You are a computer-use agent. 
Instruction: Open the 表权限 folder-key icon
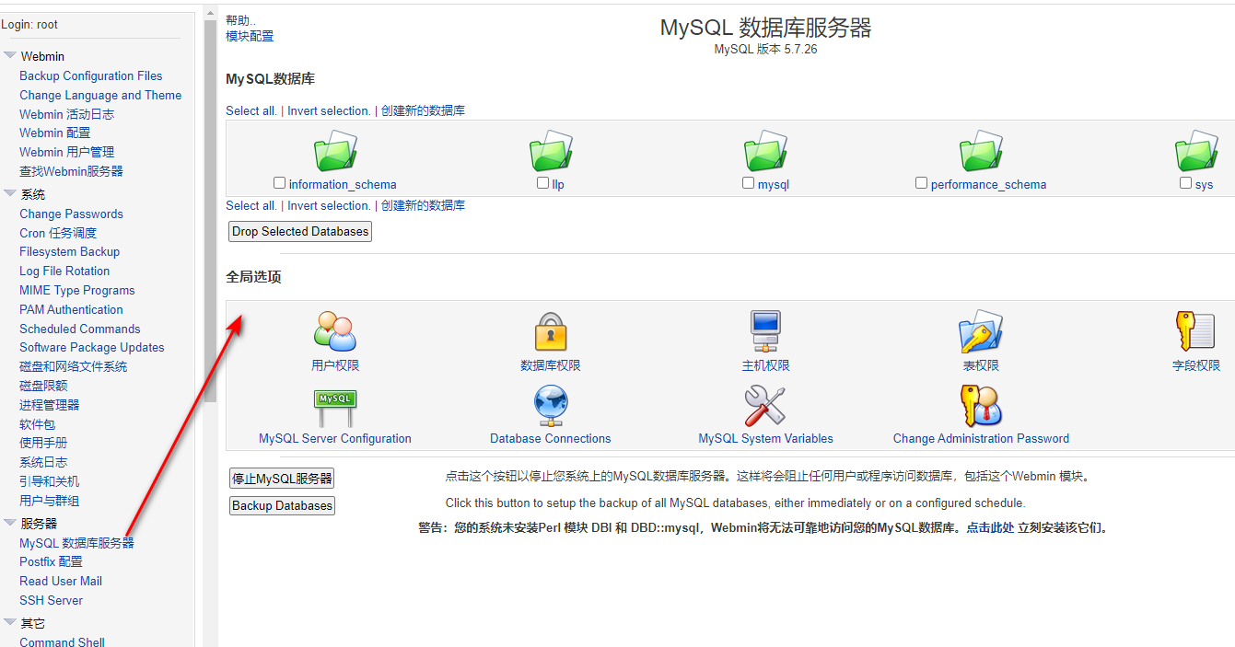981,331
